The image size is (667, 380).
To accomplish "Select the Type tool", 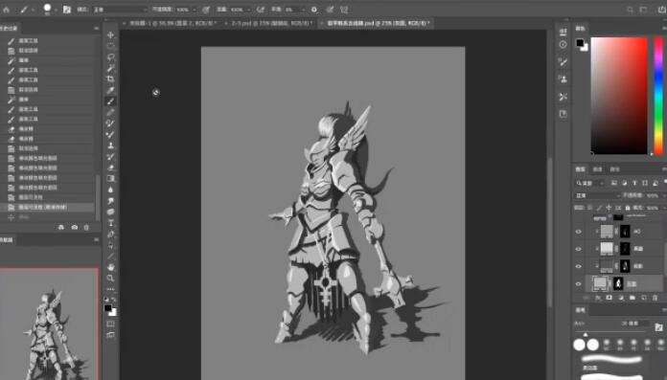I will point(110,223).
